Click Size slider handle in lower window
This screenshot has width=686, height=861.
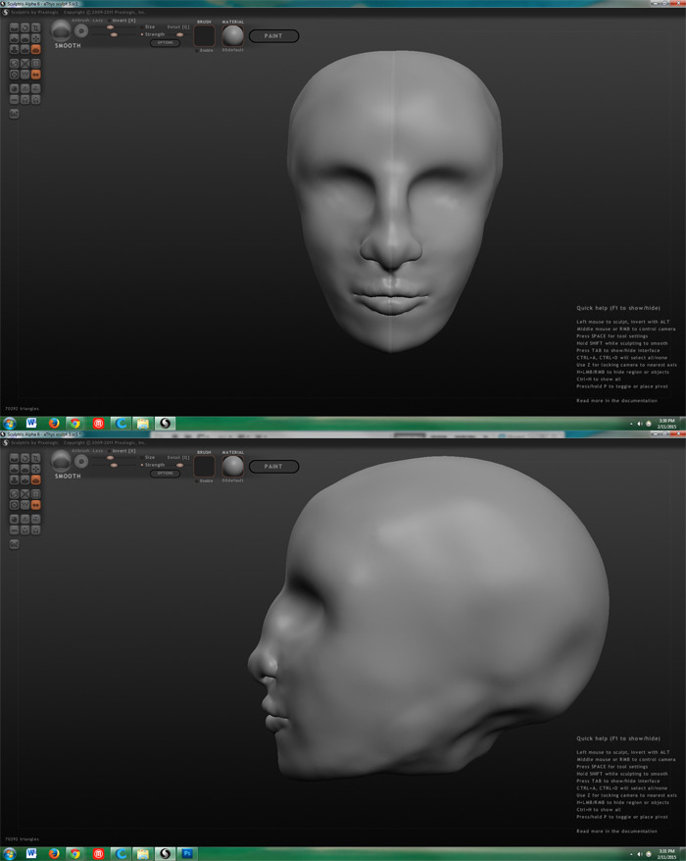[x=110, y=457]
